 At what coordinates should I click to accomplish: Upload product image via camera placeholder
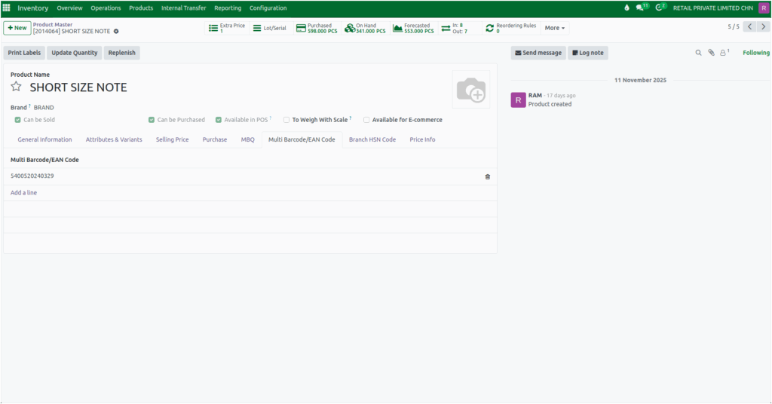click(x=471, y=90)
